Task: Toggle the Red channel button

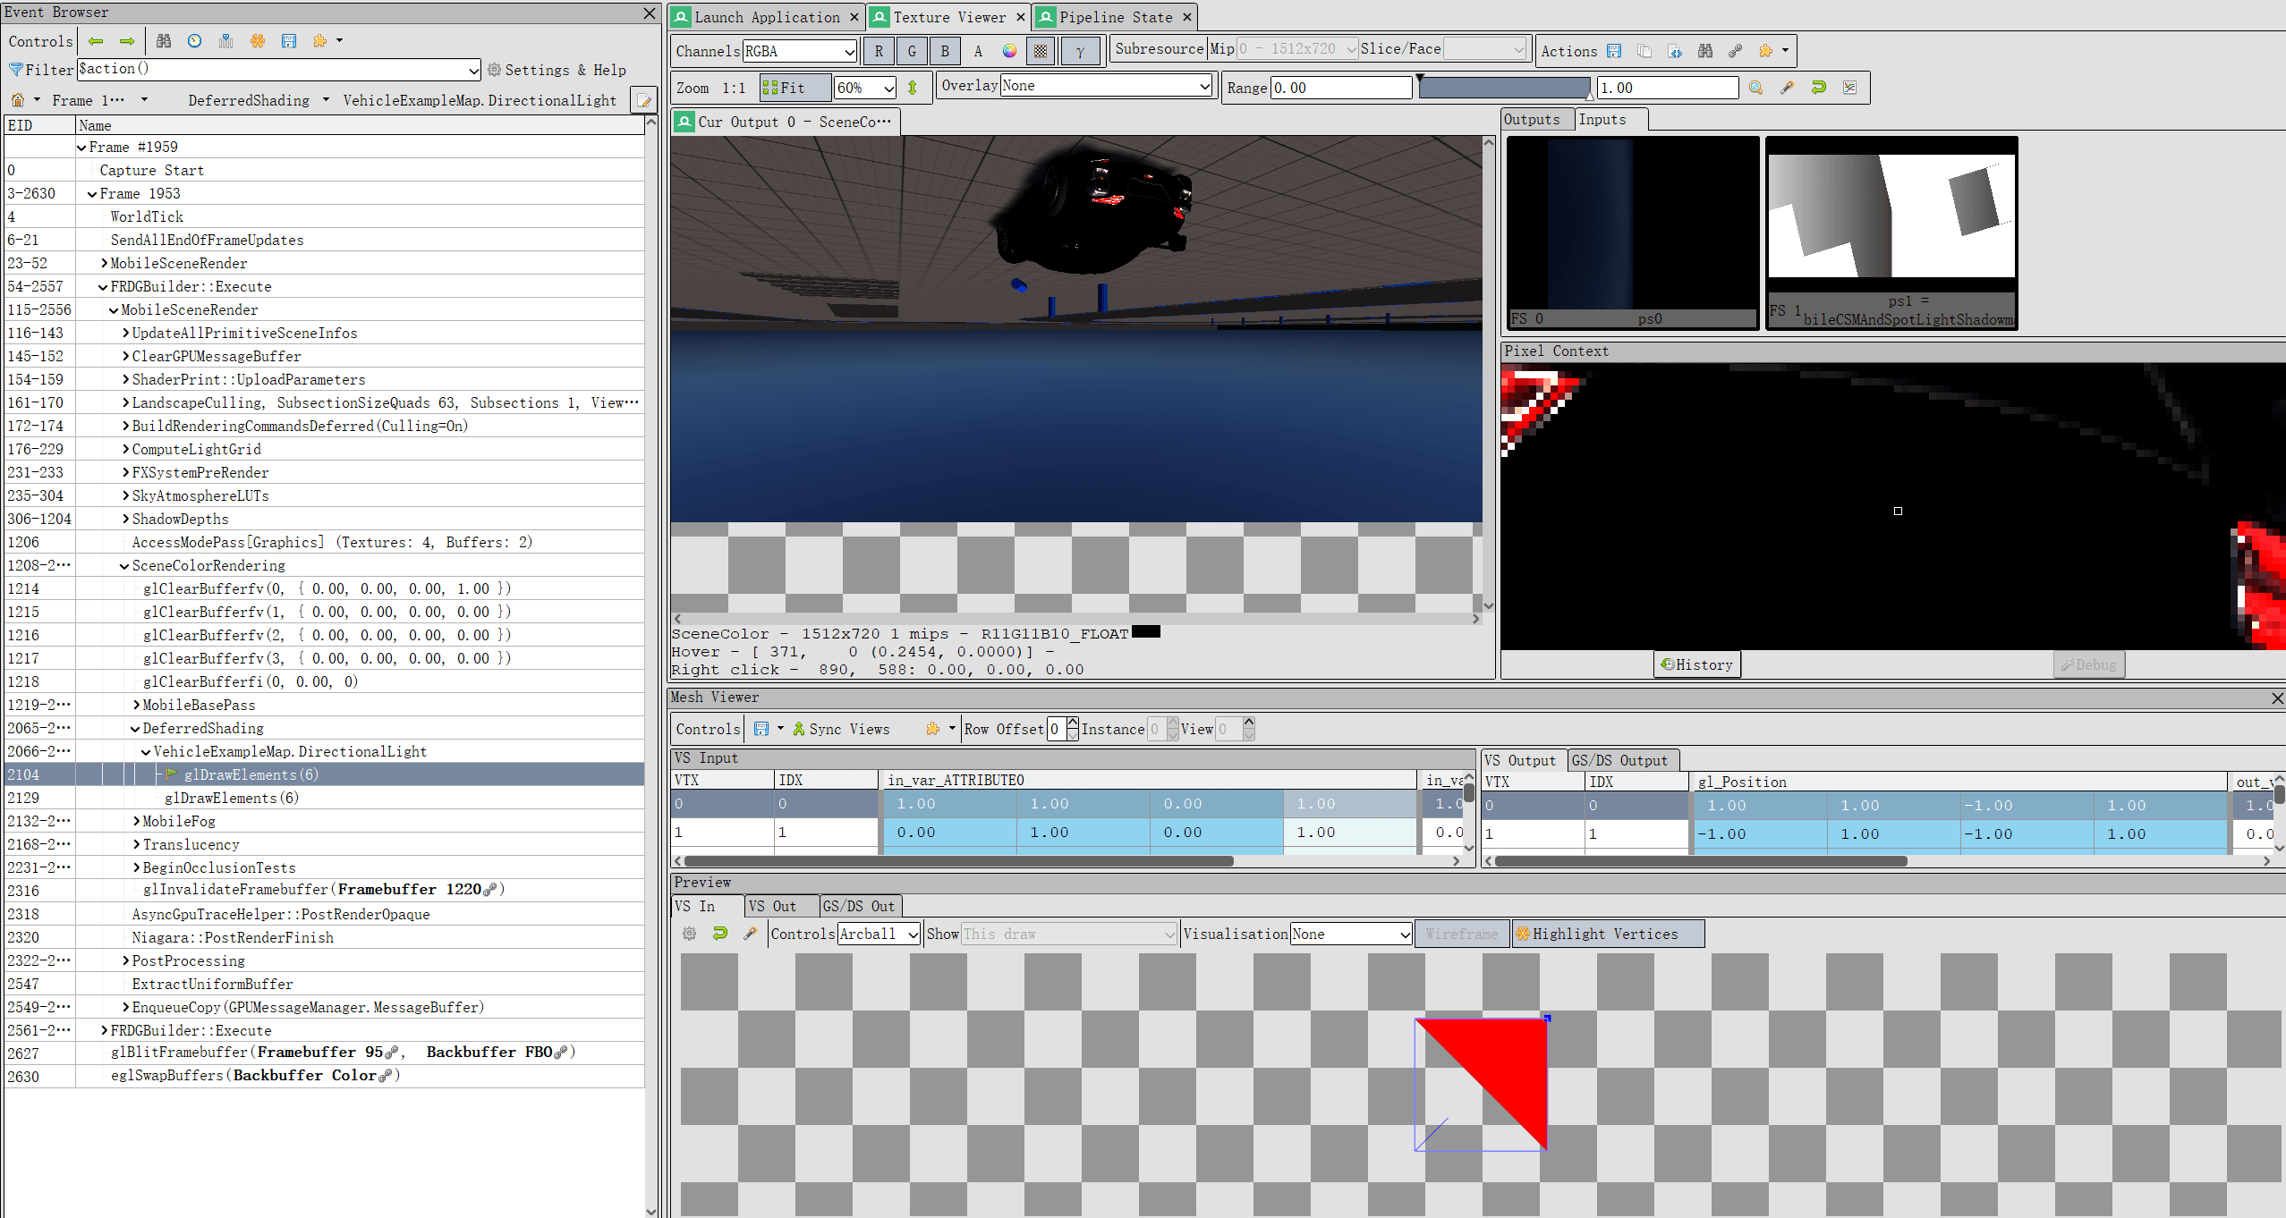Action: [879, 51]
